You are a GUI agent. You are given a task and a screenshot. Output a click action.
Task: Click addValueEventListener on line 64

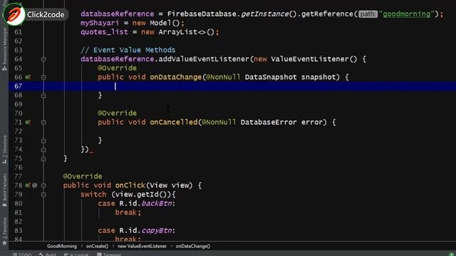pyautogui.click(x=204, y=59)
